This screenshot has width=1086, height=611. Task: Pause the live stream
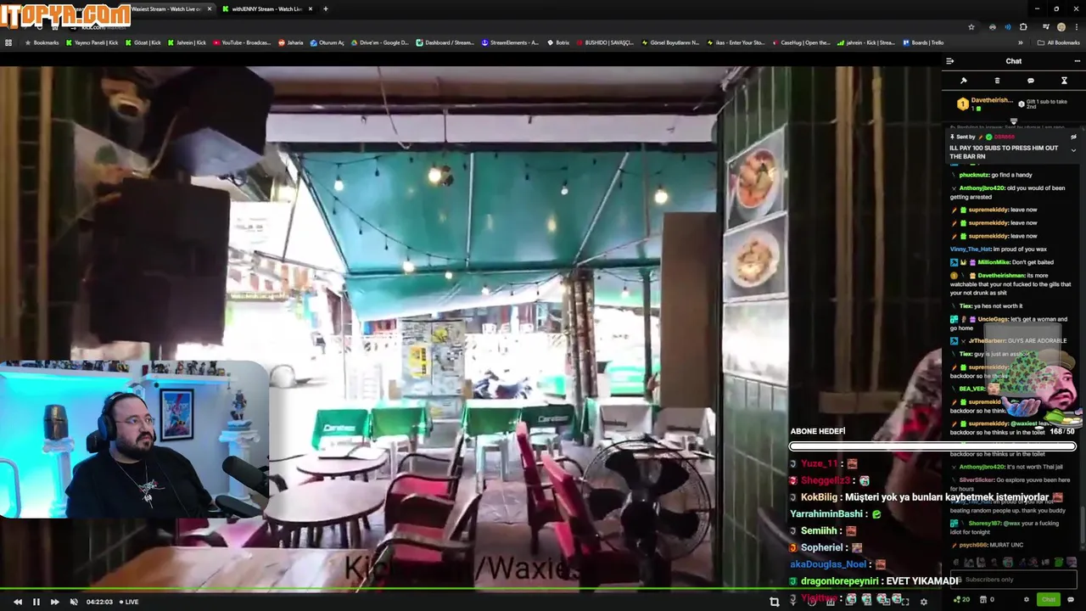click(36, 602)
